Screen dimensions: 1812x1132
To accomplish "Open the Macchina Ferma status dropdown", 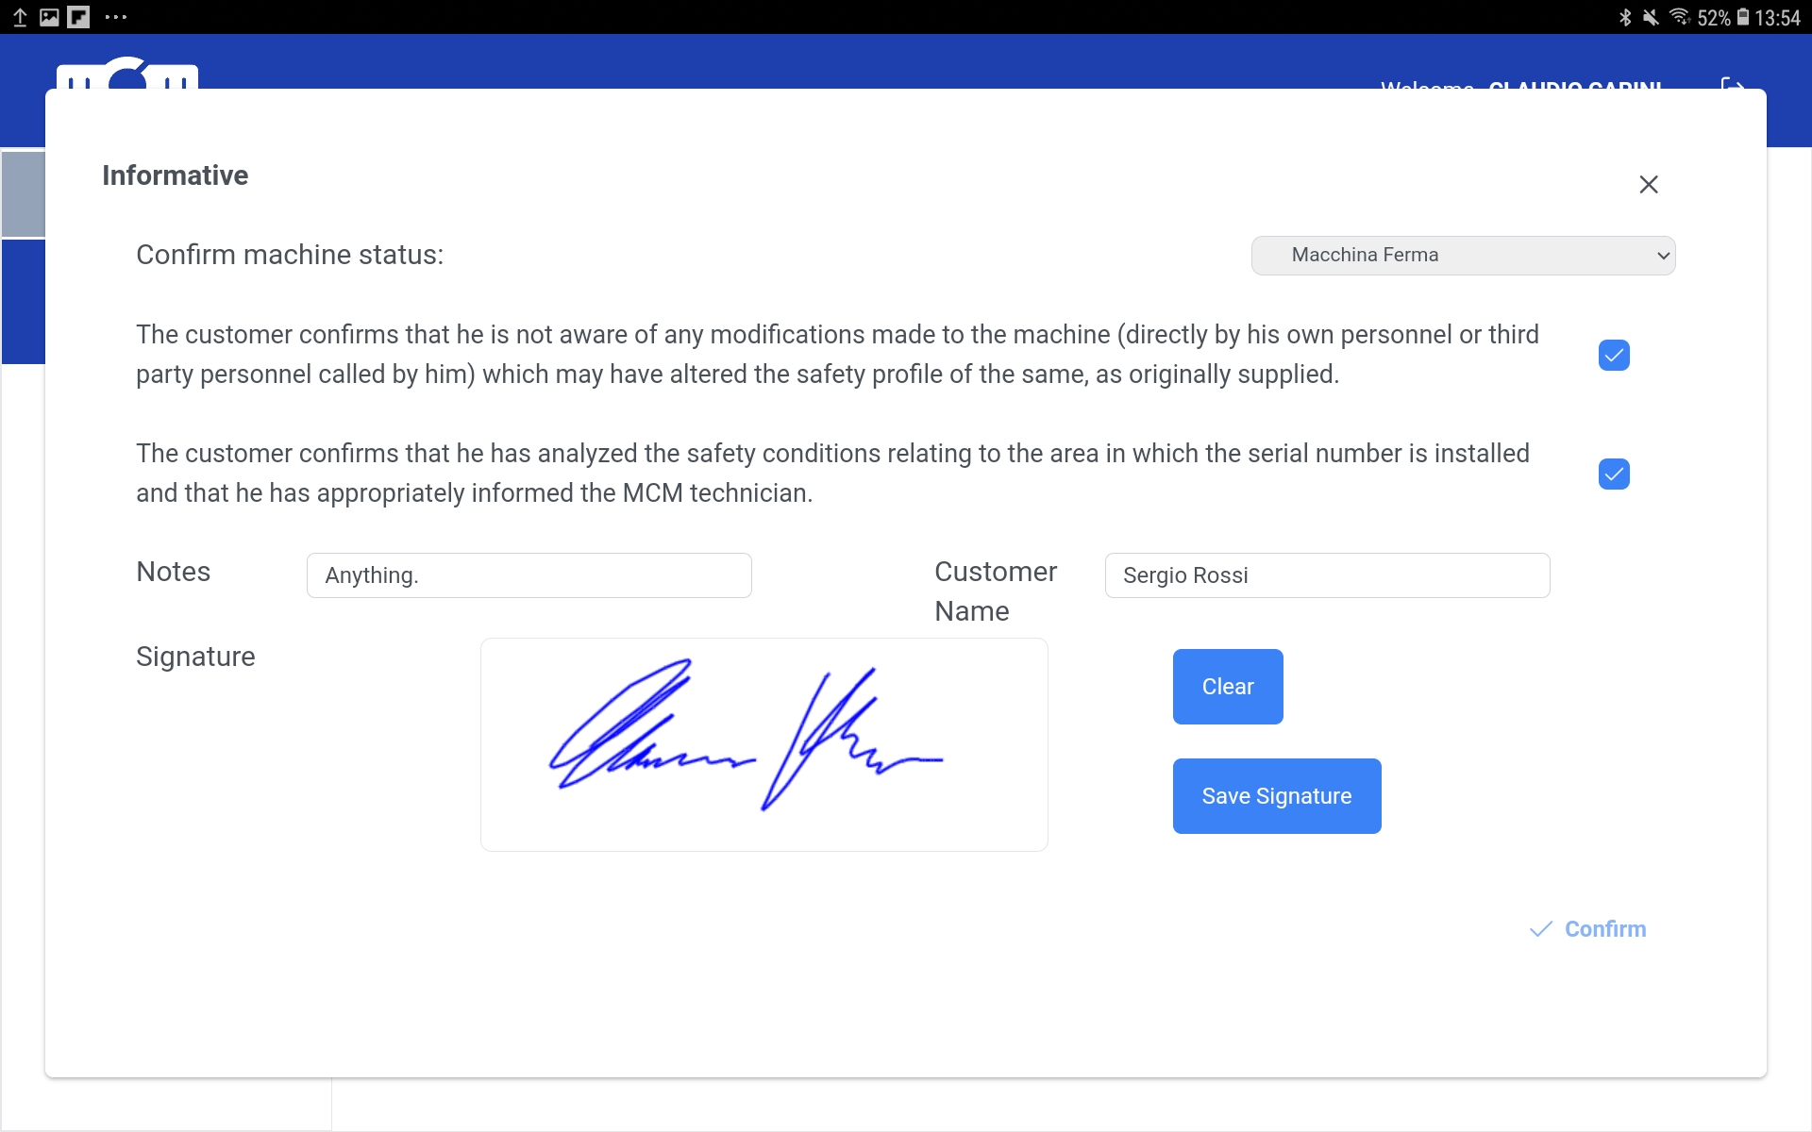I will pyautogui.click(x=1462, y=256).
